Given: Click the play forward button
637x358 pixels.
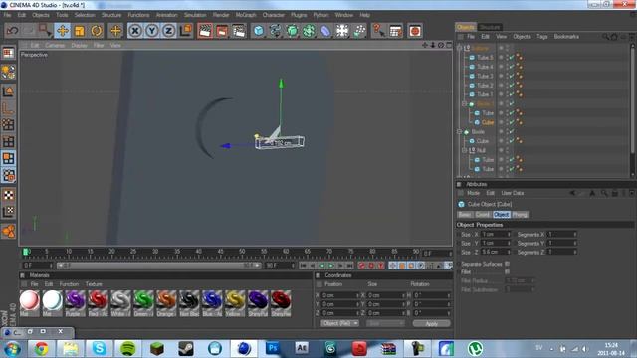Looking at the screenshot, I should coord(331,266).
